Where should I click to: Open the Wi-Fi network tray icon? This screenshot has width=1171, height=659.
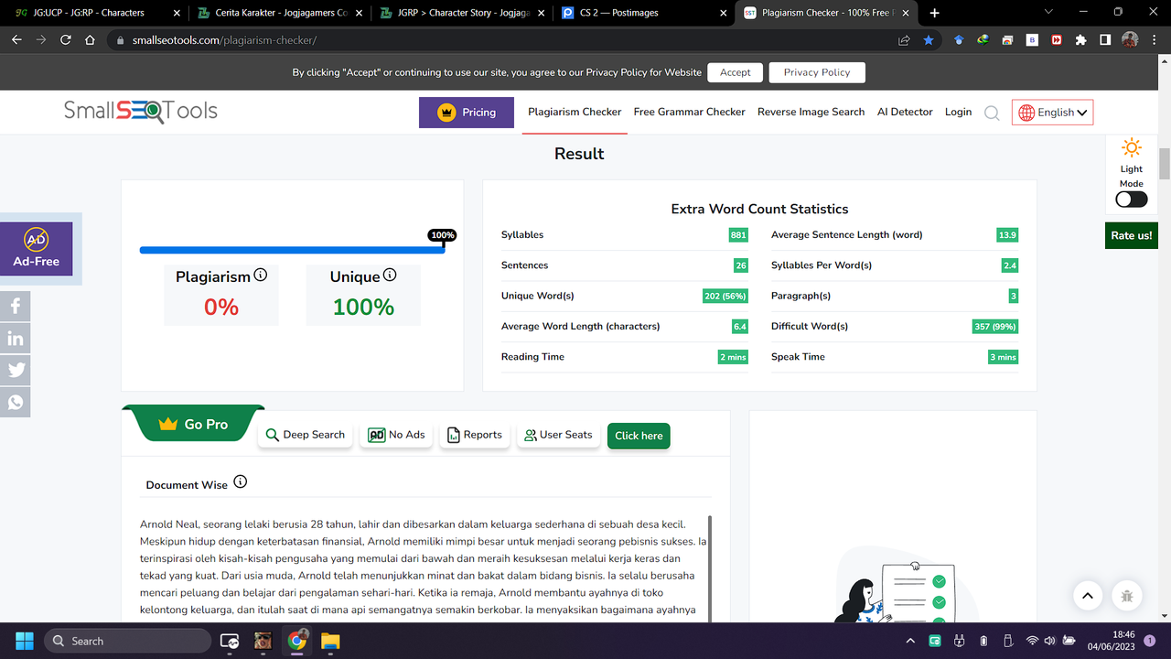coord(1032,641)
